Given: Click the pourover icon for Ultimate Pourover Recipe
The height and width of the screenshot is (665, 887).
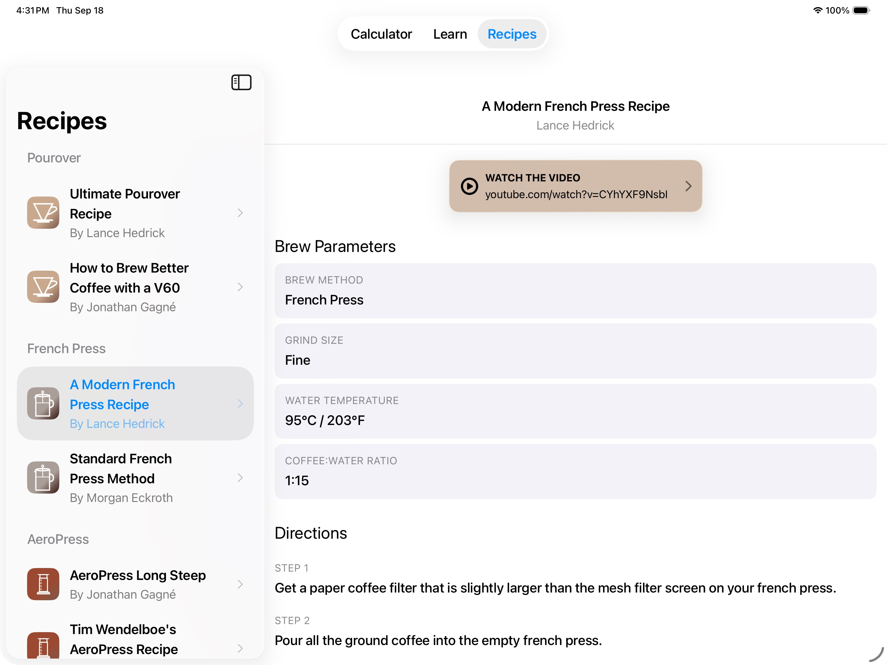Looking at the screenshot, I should click(x=43, y=213).
